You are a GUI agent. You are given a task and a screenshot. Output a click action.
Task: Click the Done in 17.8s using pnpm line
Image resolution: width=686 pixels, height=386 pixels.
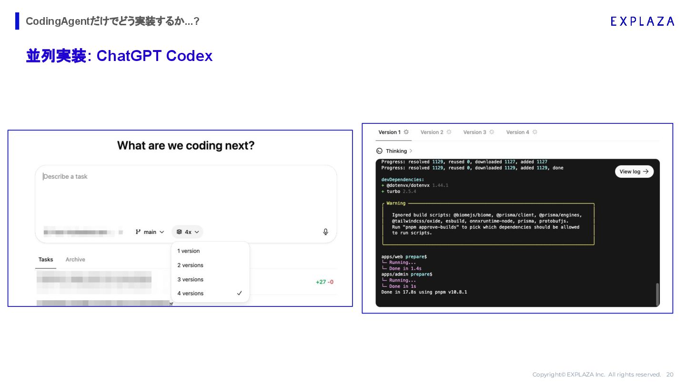point(424,292)
